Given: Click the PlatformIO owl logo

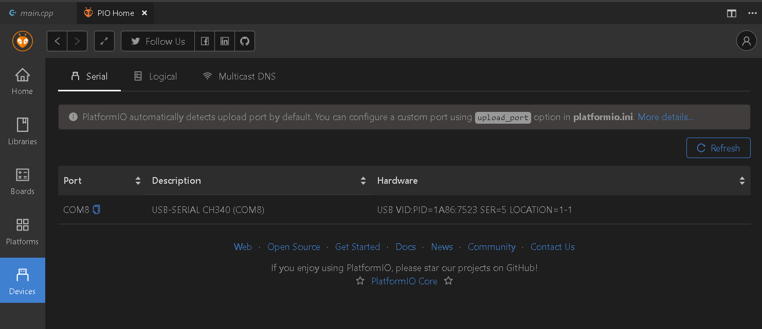Looking at the screenshot, I should click(22, 41).
